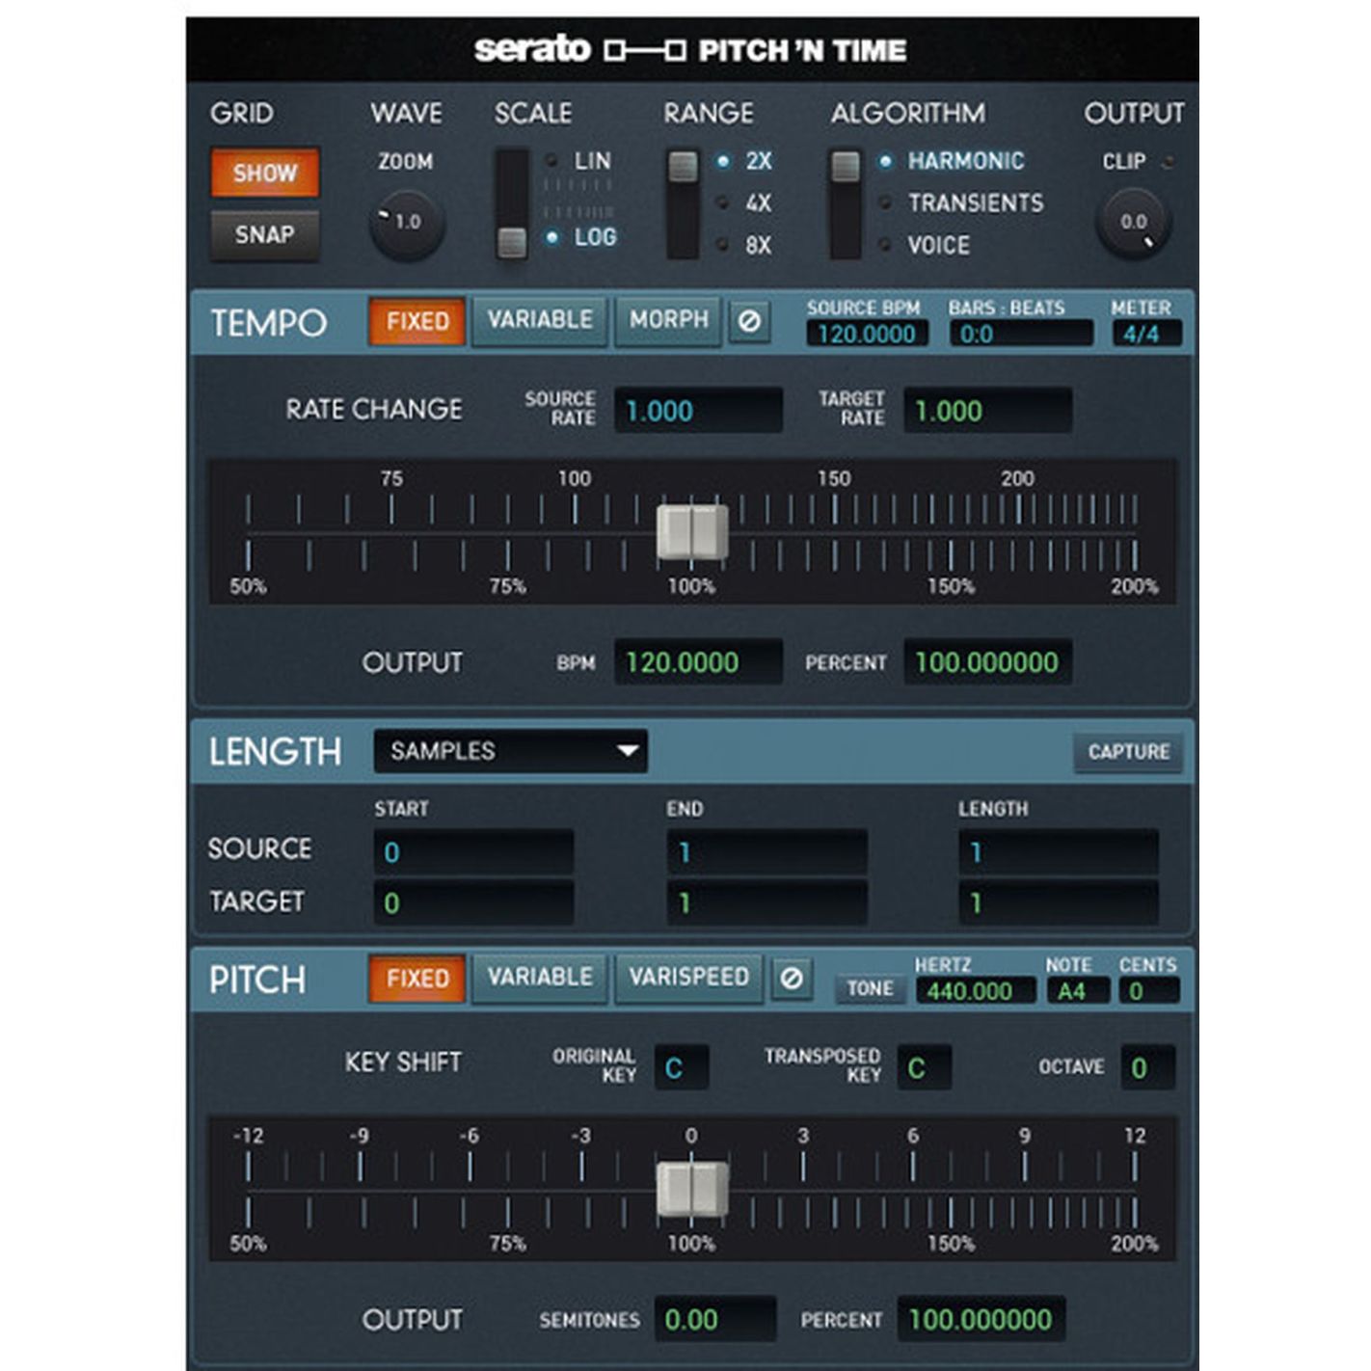Click the RANGE vertical switch handle
Screen dimensions: 1371x1371
pos(683,166)
